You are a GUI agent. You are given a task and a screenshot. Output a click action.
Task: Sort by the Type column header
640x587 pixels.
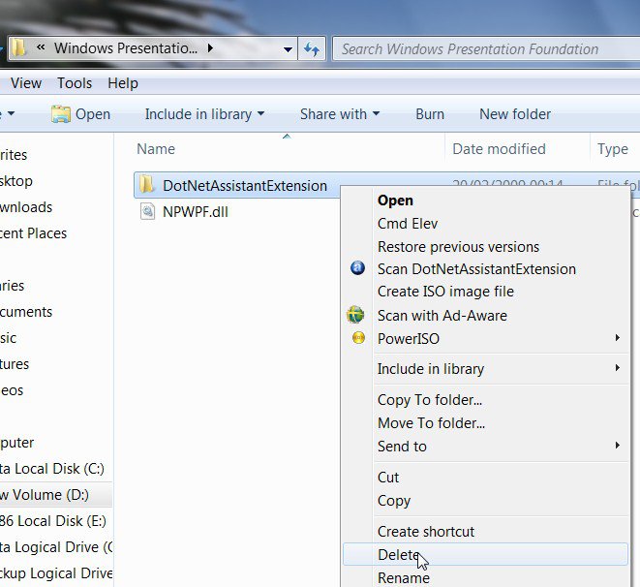pos(613,149)
